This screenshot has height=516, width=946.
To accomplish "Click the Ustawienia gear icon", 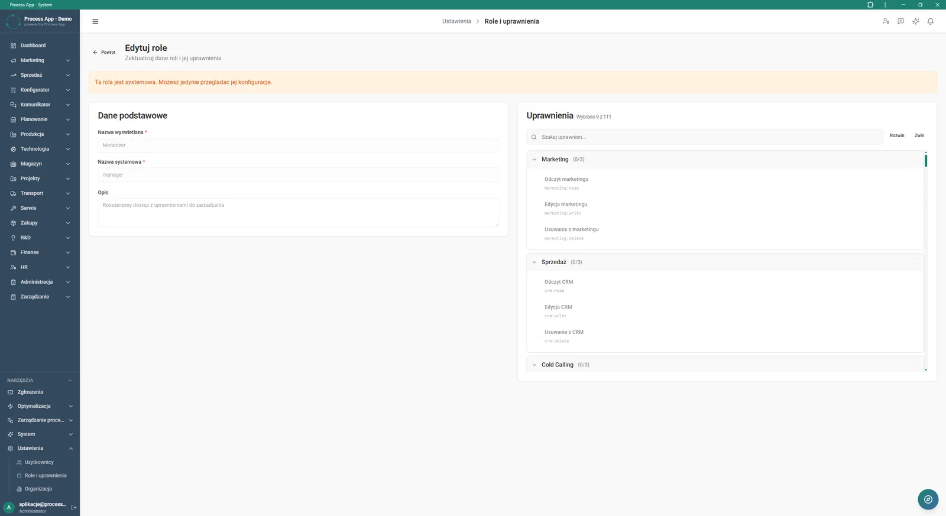I will coord(10,448).
